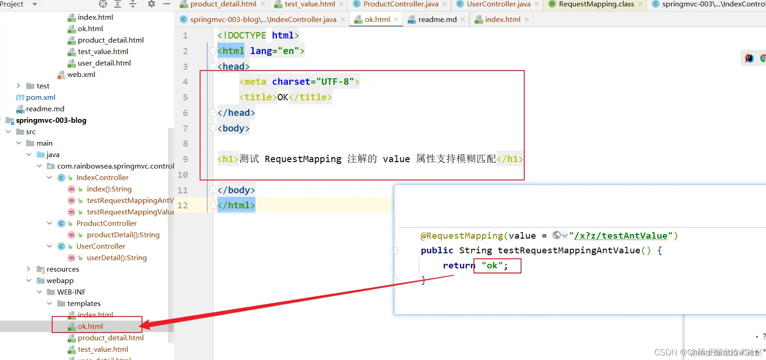Open preview in built-in IntelliJ browser icon
The width and height of the screenshot is (766, 360).
749,58
